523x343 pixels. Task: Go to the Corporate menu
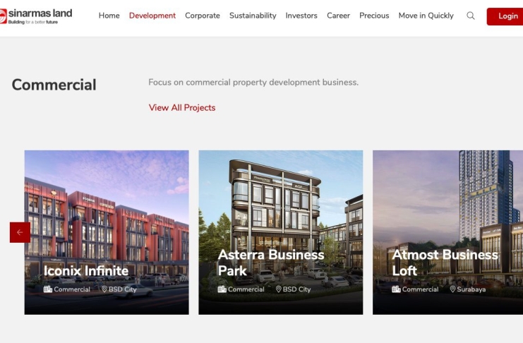(x=203, y=16)
